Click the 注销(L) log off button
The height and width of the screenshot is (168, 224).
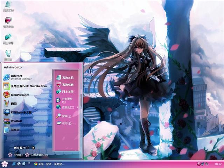tap(15, 155)
